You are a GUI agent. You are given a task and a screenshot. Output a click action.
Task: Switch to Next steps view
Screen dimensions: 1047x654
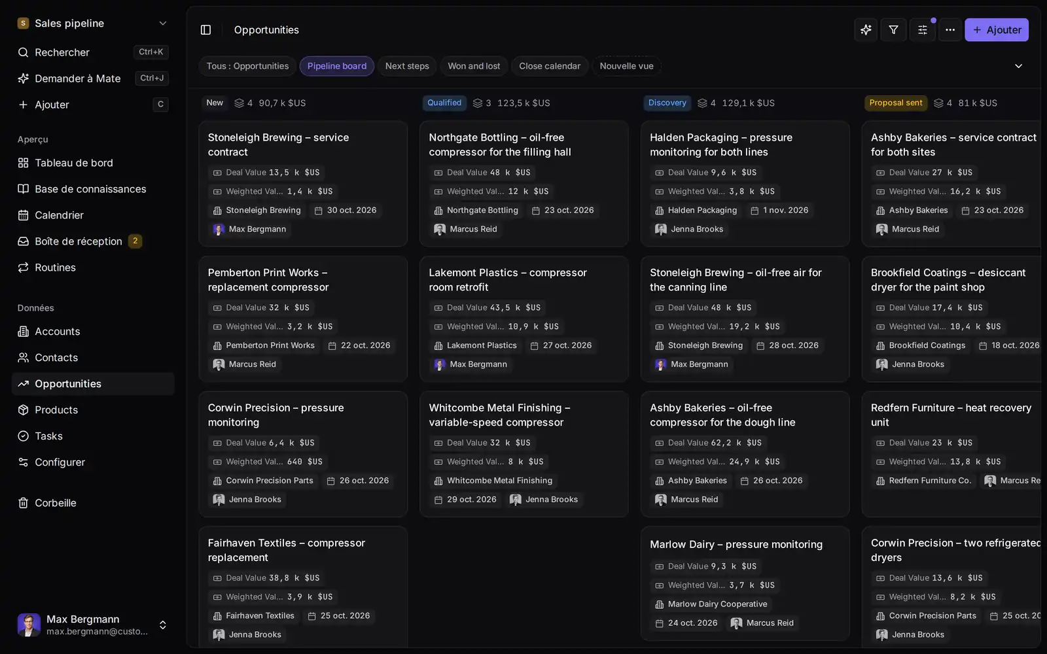coord(407,66)
